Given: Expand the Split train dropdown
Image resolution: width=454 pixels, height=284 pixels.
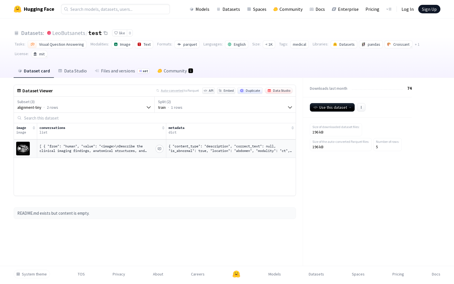Looking at the screenshot, I should [225, 105].
